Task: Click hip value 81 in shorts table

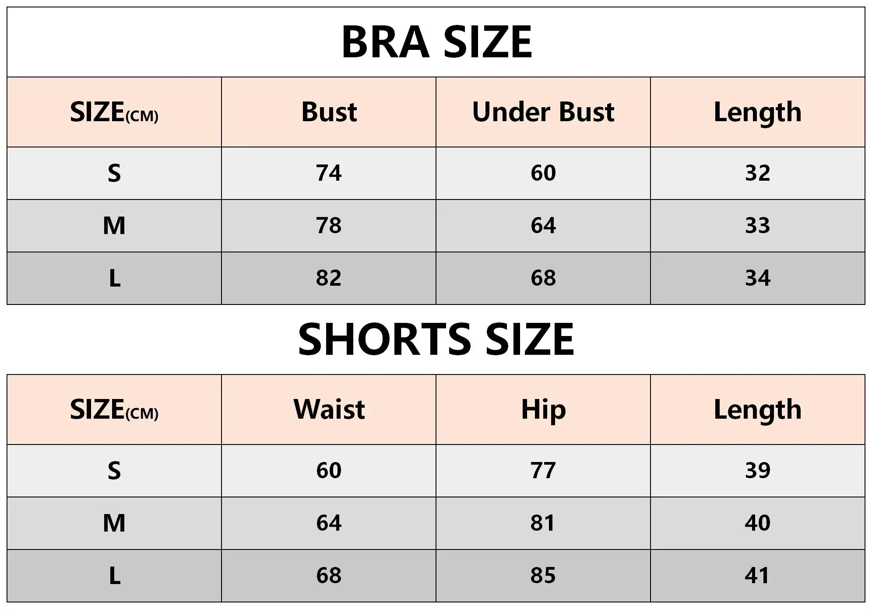Action: 543,523
